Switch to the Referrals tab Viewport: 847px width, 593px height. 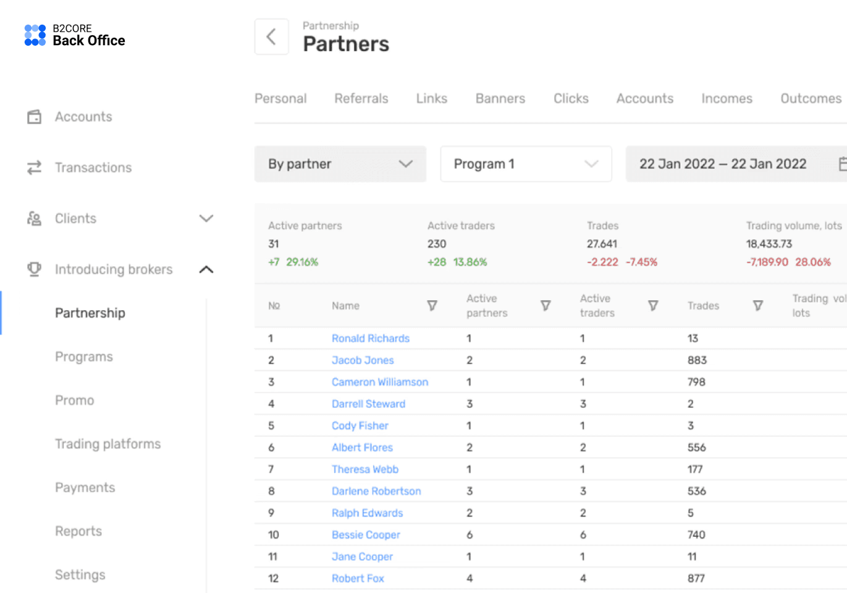(361, 98)
